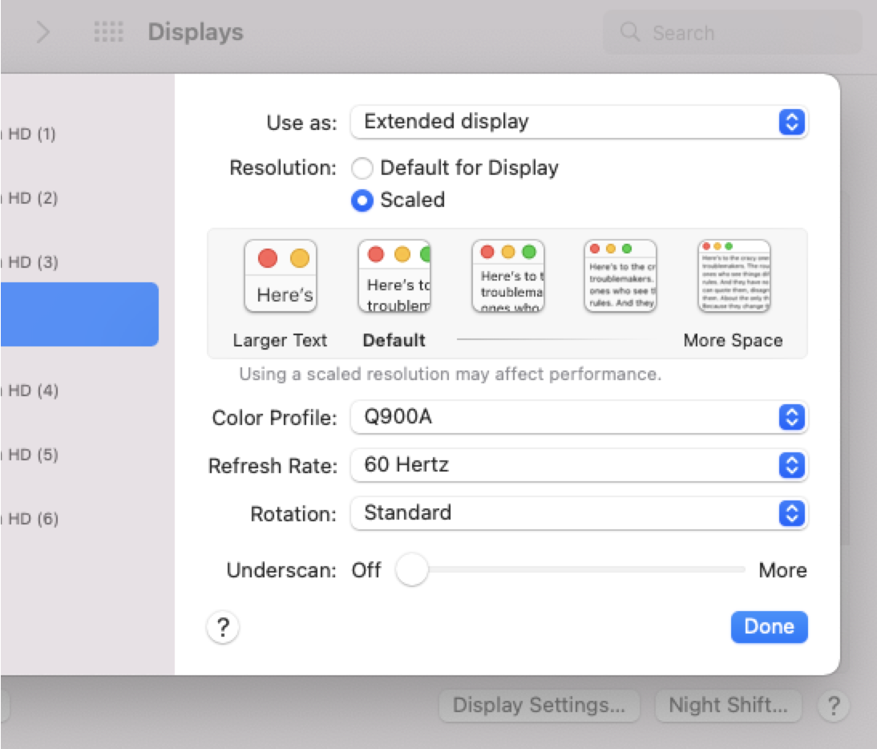Open Display Settings… in the background window
The height and width of the screenshot is (749, 877).
pyautogui.click(x=540, y=706)
